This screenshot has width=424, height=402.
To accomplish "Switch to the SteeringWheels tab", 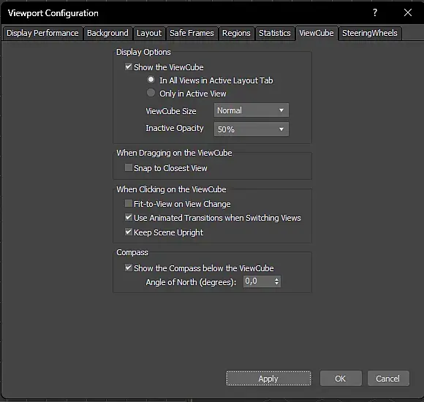I will [x=370, y=33].
